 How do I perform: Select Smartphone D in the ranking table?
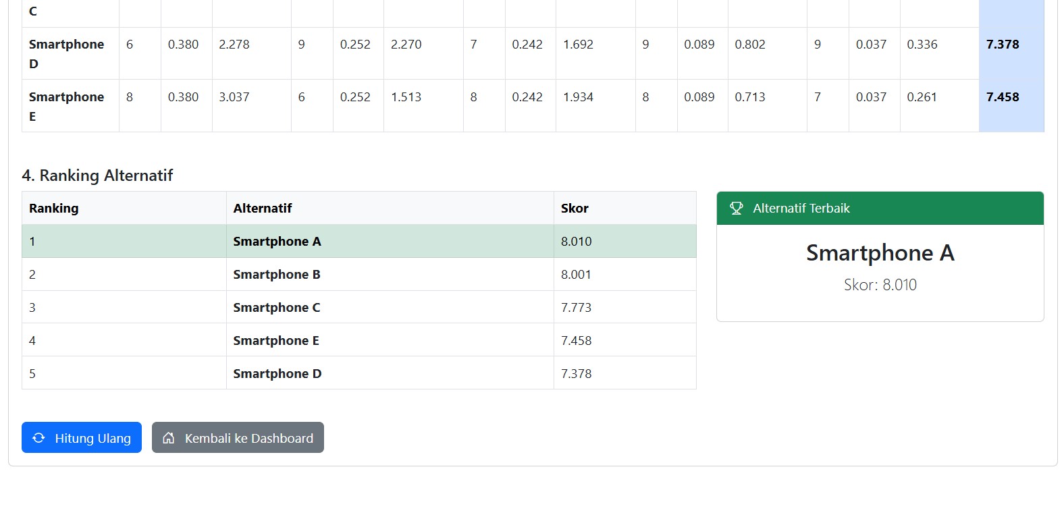pos(277,373)
